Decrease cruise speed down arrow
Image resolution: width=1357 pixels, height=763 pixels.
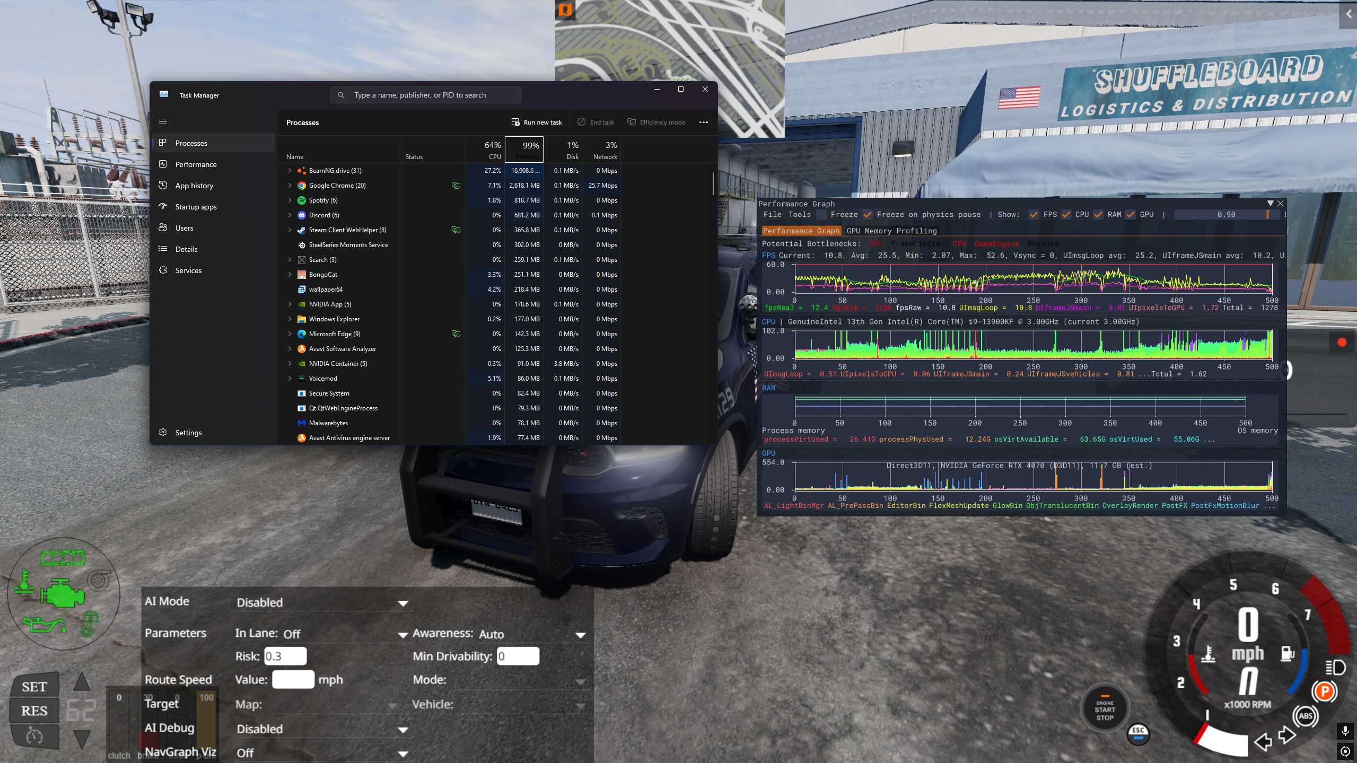click(81, 739)
